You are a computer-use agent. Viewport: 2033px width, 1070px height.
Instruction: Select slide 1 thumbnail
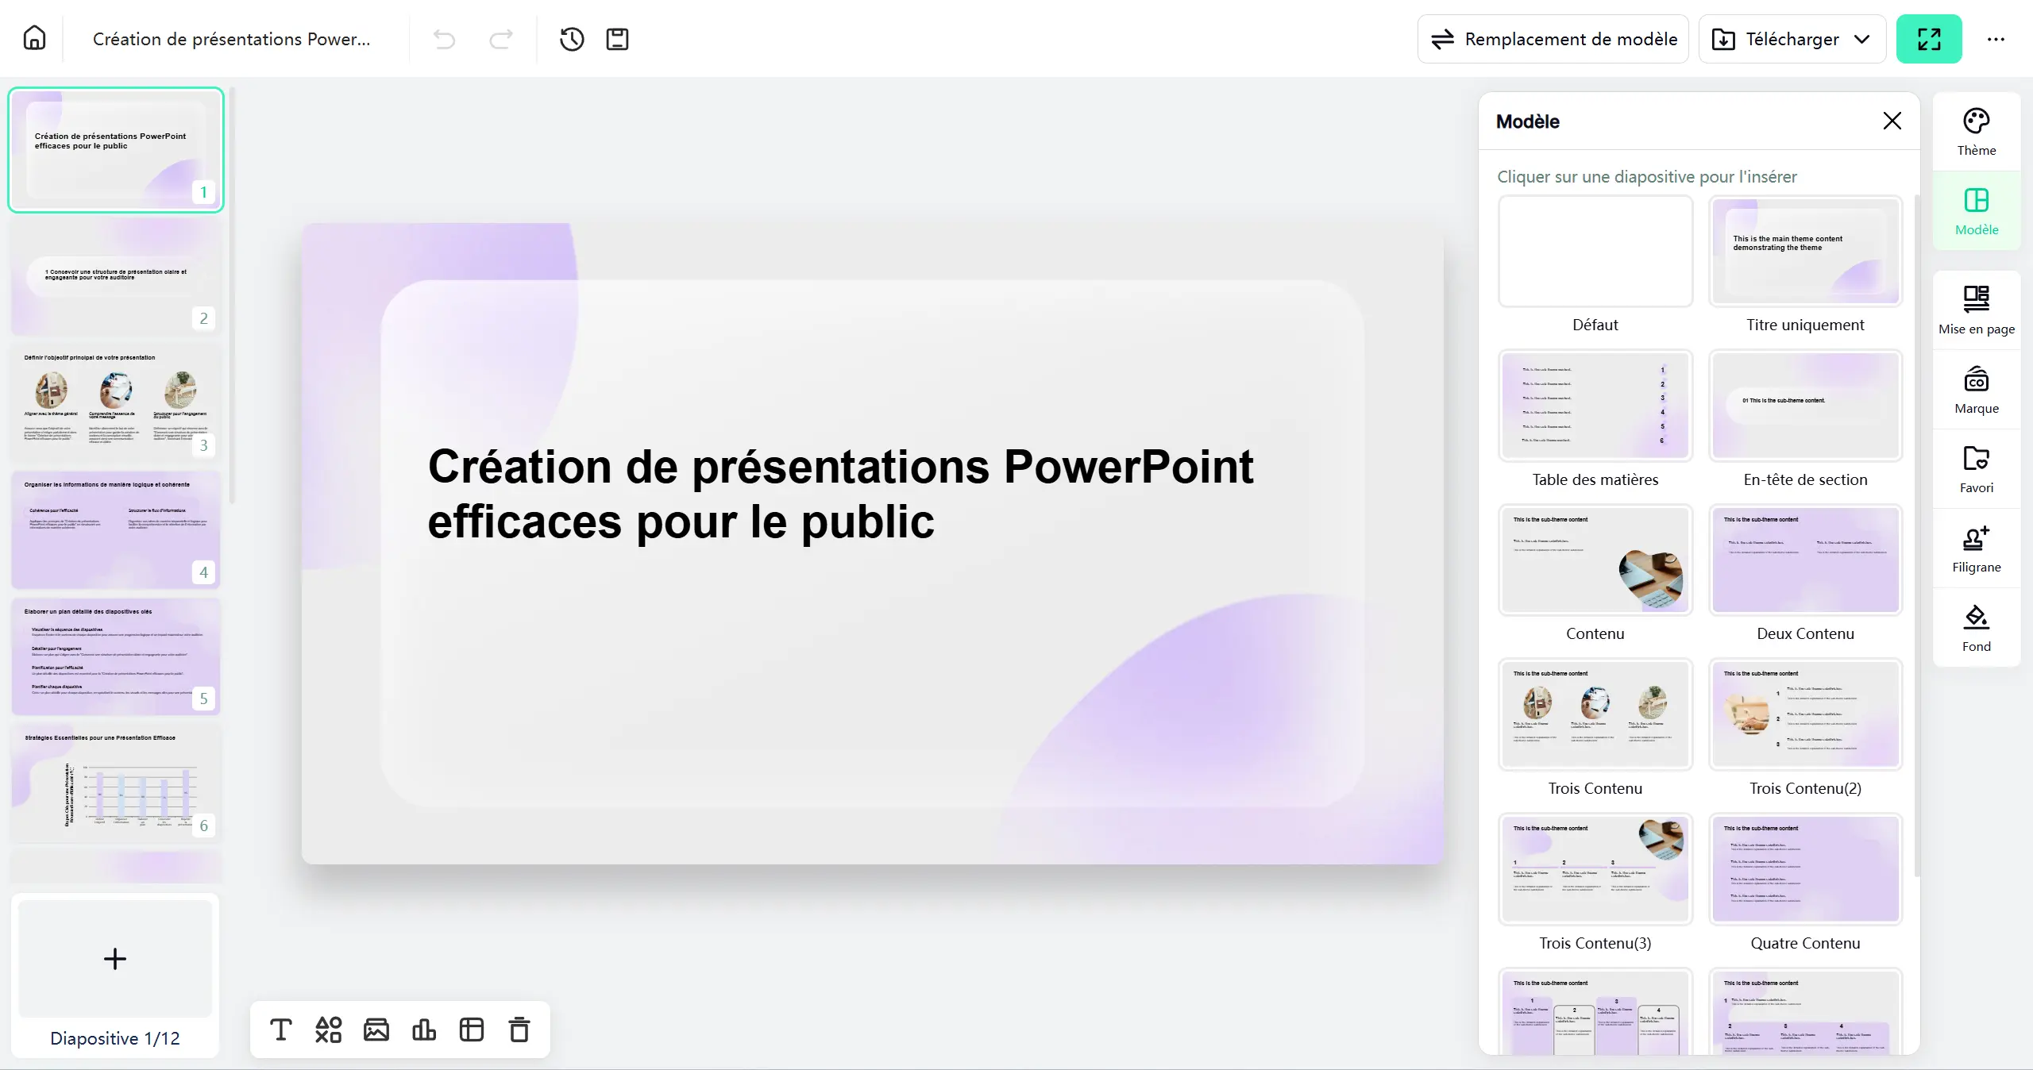tap(116, 149)
